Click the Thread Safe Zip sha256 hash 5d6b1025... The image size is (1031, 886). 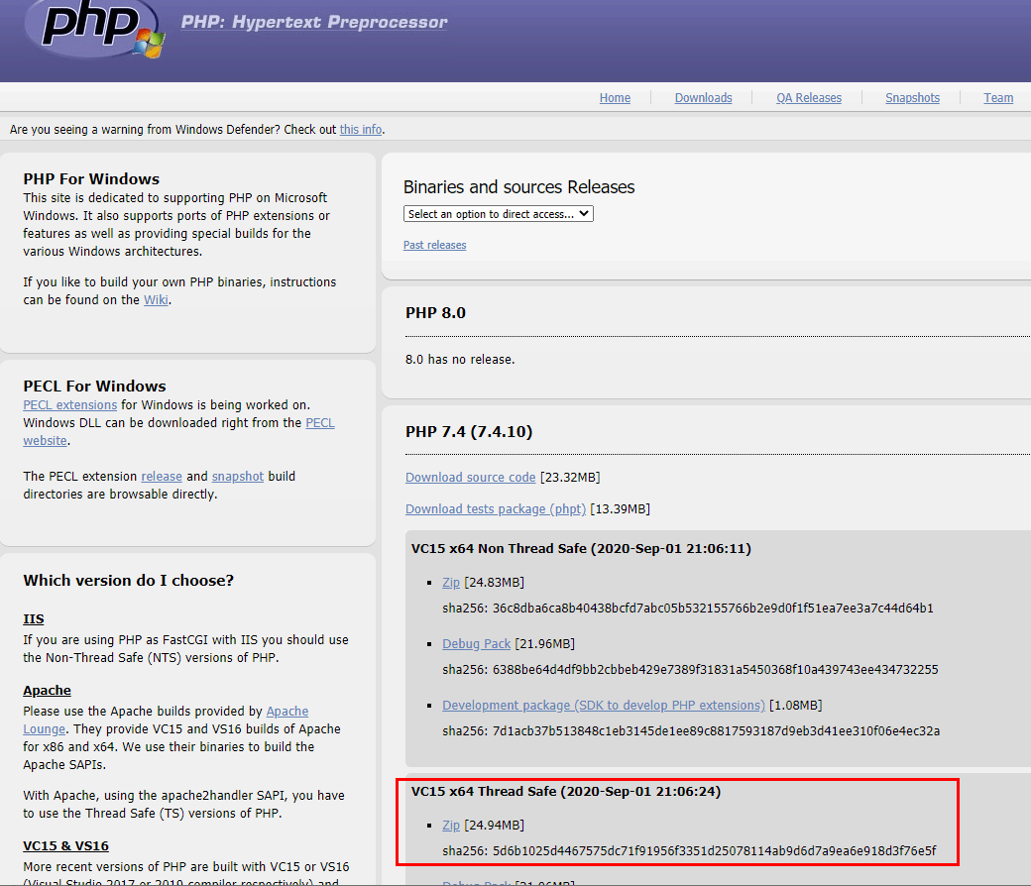tap(714, 851)
